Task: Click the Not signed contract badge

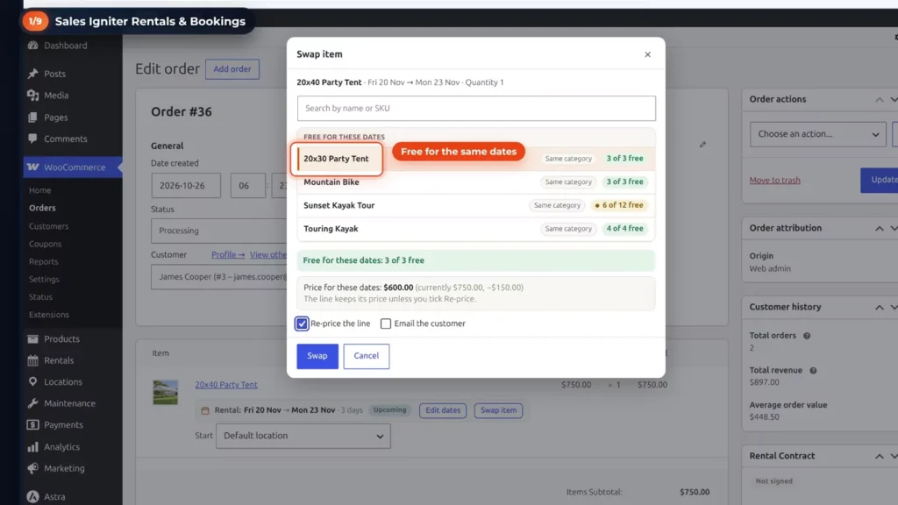Action: (x=774, y=481)
